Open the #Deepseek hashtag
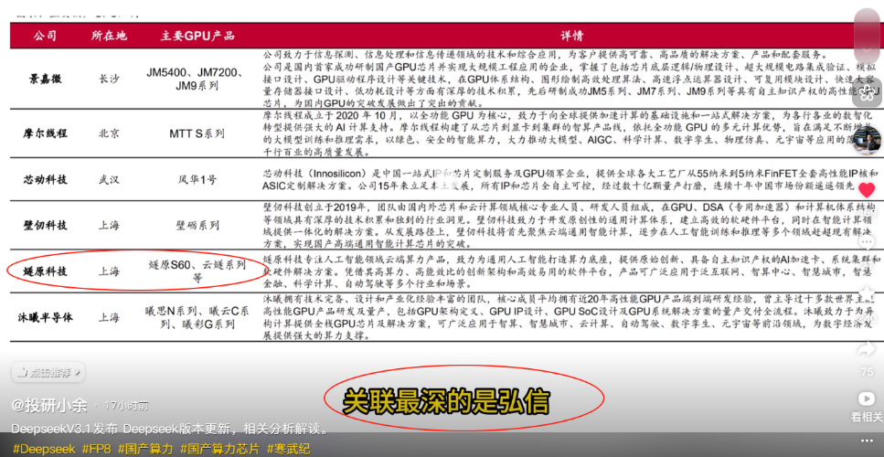 44,449
